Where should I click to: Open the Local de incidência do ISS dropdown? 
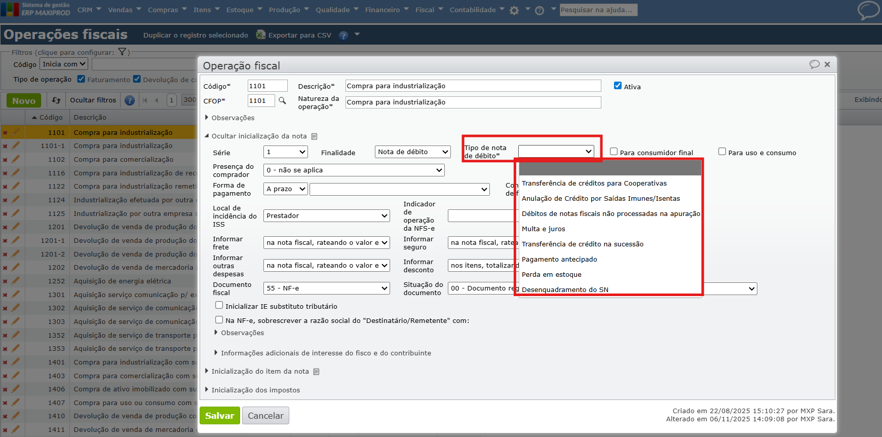point(327,216)
